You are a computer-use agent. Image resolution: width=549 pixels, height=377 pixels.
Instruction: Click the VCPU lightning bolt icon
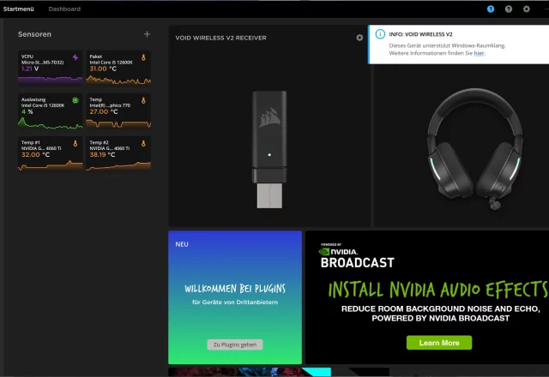click(75, 57)
